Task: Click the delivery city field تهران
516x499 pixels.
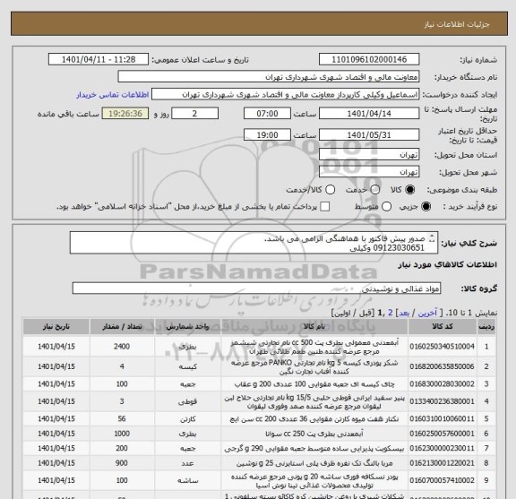Action: 369,172
